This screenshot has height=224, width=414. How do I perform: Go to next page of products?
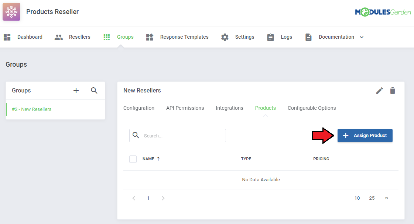[163, 198]
